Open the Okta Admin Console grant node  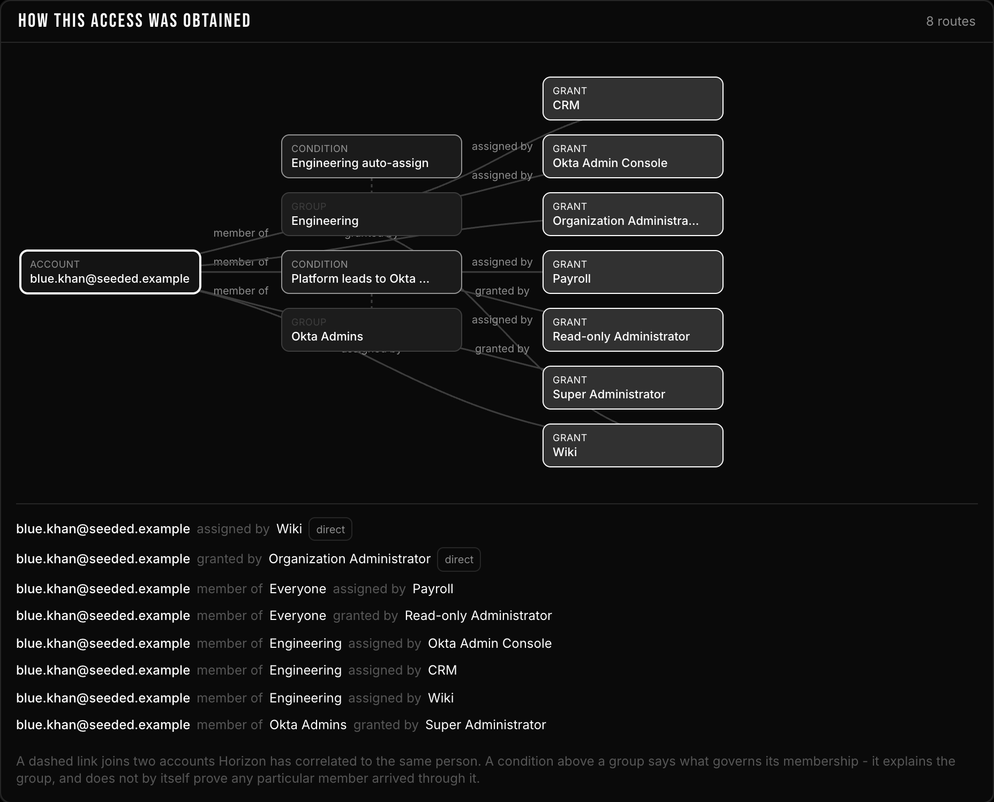pos(633,156)
